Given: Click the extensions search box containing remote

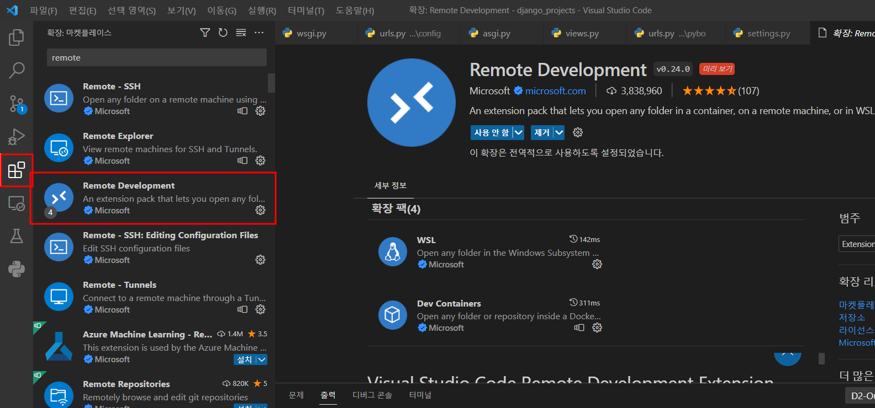Looking at the screenshot, I should [x=156, y=57].
